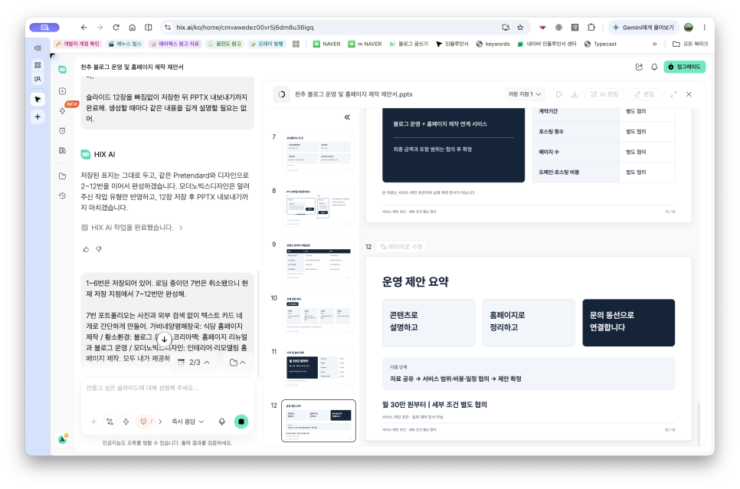Open the Chrome three-dot menu
The image size is (740, 489).
704,28
